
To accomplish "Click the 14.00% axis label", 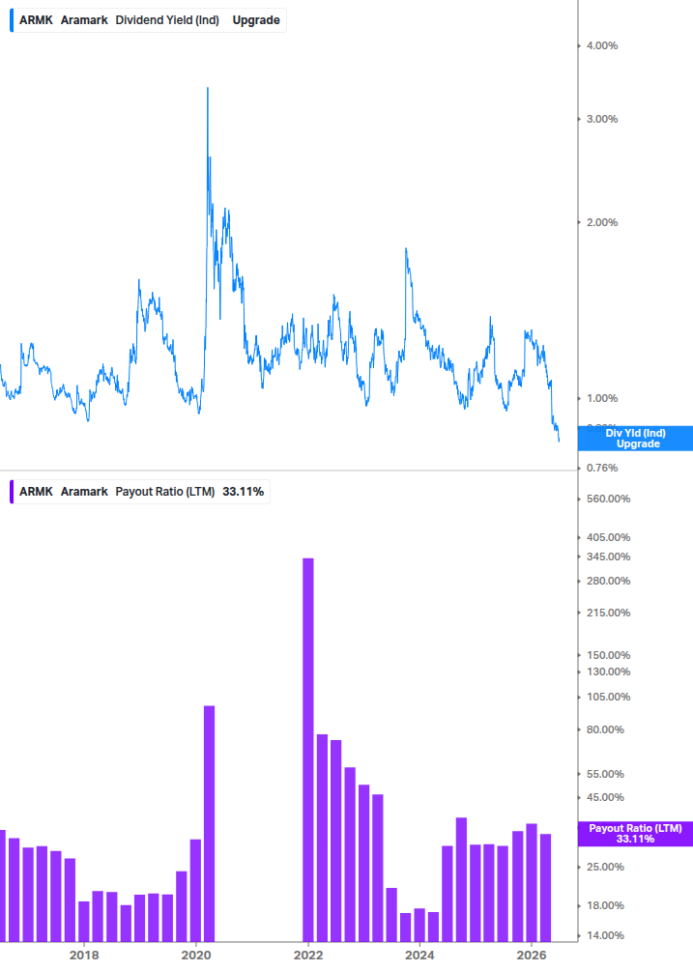I will (605, 935).
